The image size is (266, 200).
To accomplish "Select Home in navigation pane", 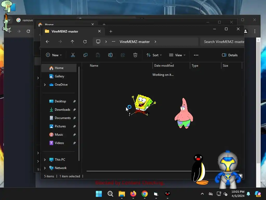I will point(59,68).
